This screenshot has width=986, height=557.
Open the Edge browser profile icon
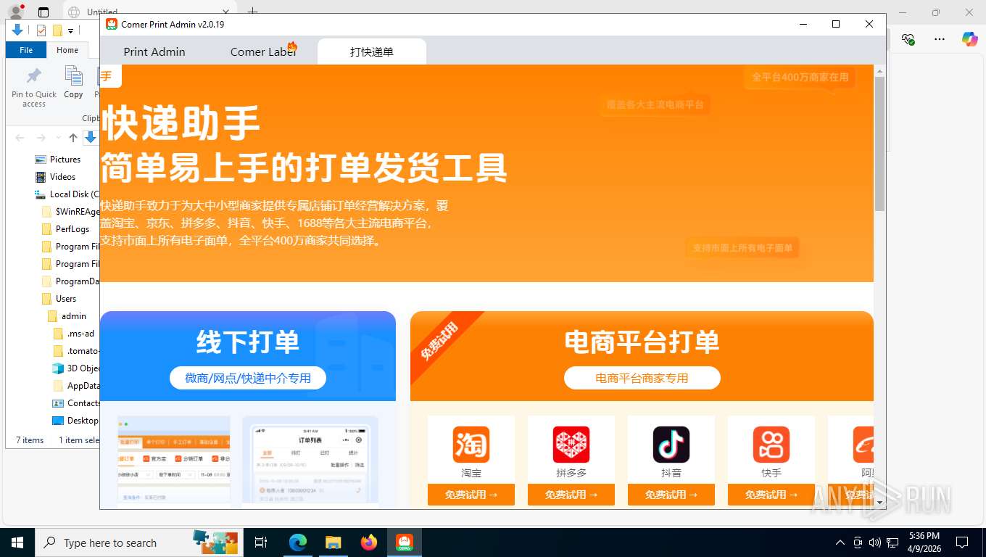(16, 12)
